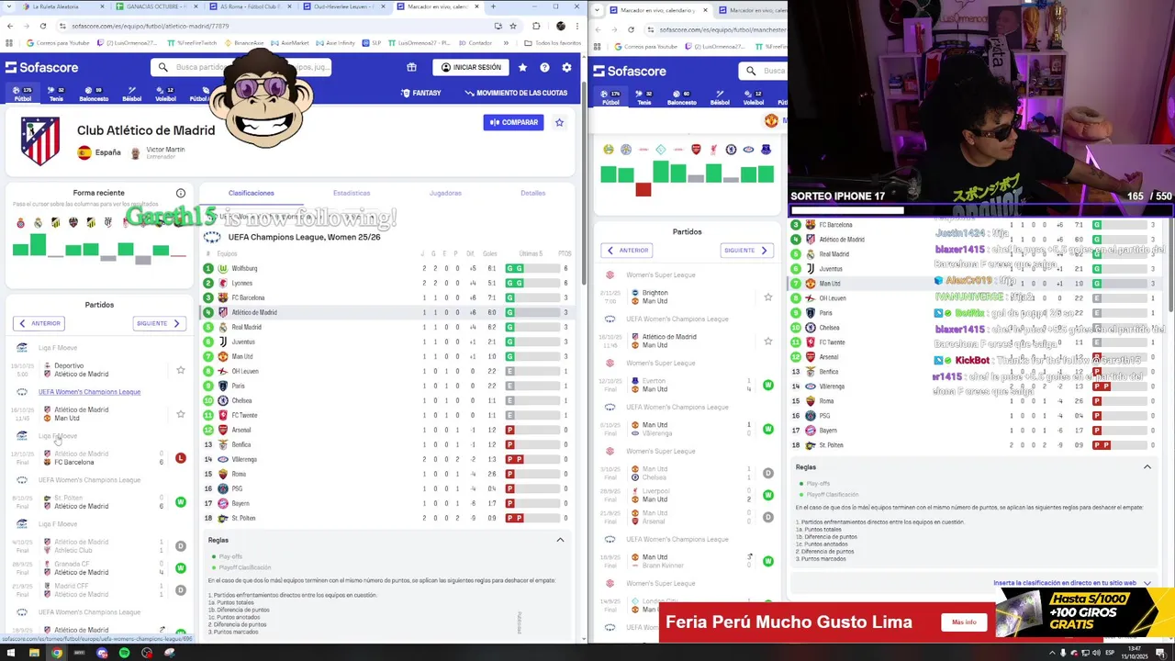Click SIGUIENTE in left Partidos panel

pyautogui.click(x=160, y=323)
